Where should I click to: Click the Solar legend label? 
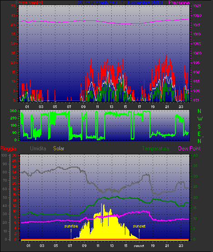click(59, 148)
